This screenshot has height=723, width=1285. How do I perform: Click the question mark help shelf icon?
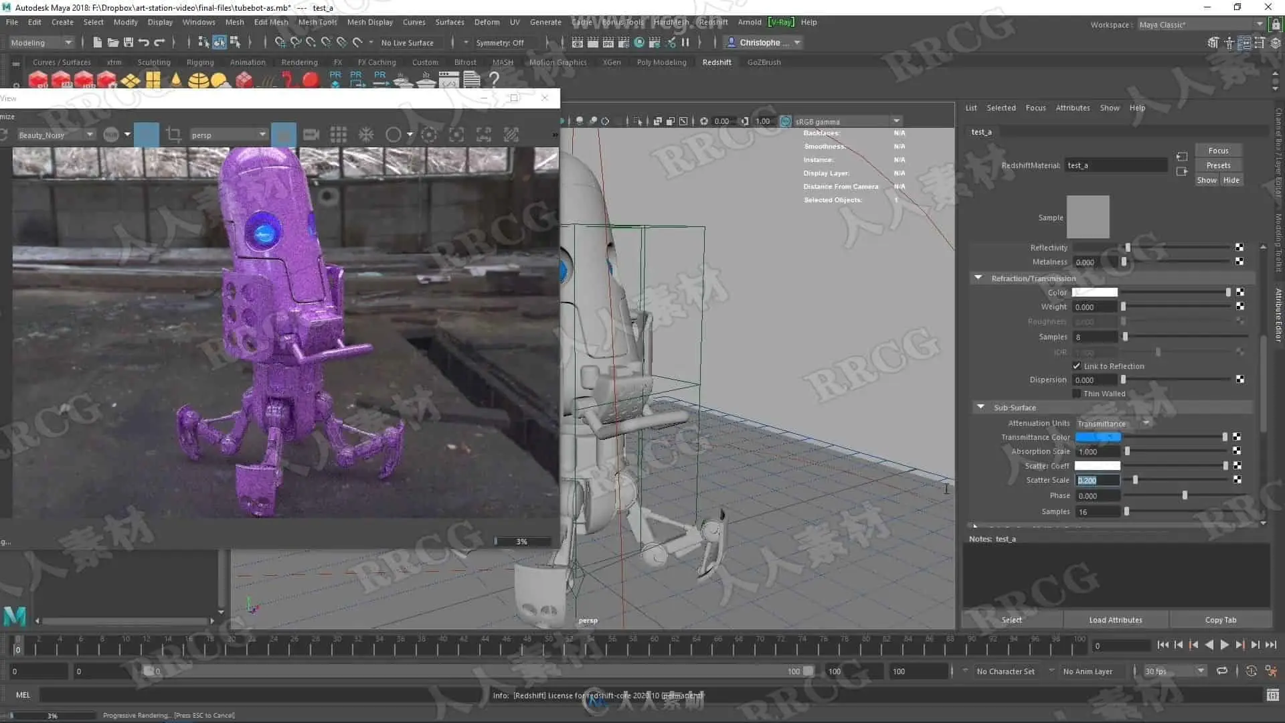(x=494, y=80)
